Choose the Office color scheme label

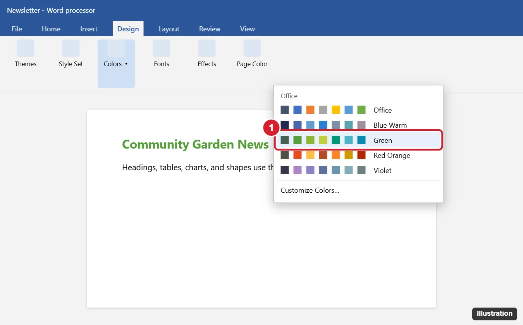point(383,110)
